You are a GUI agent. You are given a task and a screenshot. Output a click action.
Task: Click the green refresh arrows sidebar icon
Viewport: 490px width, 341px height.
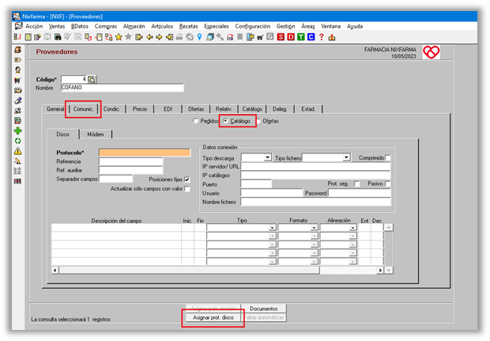[x=18, y=141]
